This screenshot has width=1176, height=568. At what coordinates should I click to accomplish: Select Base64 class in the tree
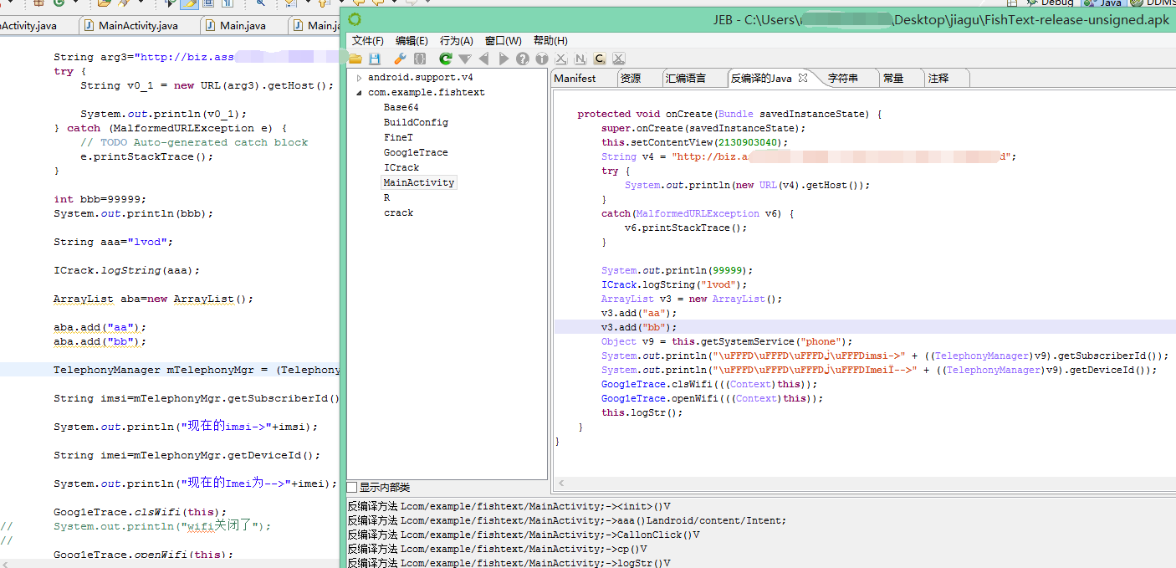[401, 107]
